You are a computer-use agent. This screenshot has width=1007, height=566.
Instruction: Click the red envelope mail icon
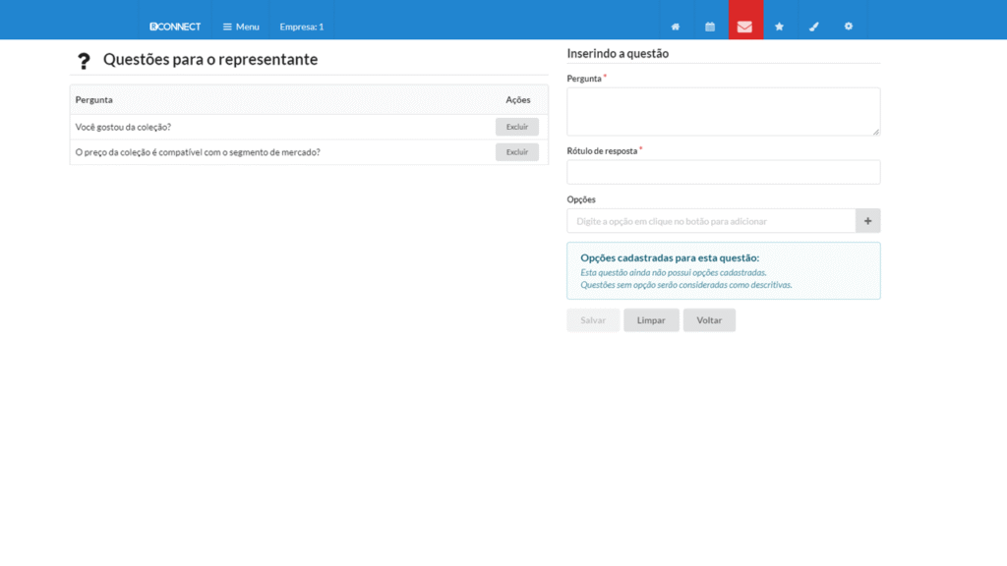[744, 27]
